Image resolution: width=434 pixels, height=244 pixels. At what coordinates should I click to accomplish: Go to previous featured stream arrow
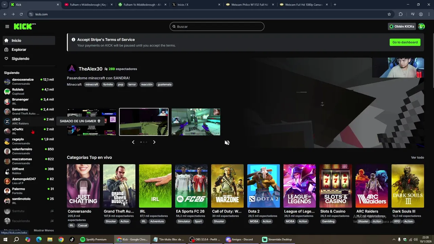pyautogui.click(x=133, y=142)
